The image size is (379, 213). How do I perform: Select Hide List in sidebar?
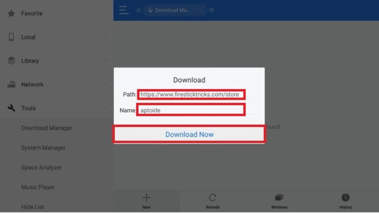[33, 207]
